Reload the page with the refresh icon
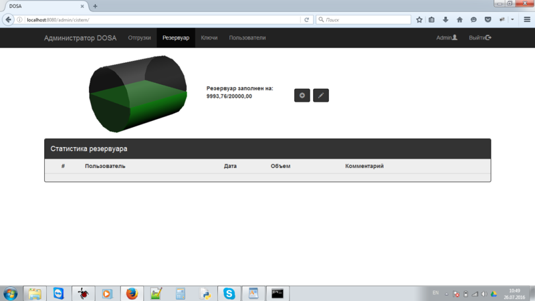This screenshot has height=301, width=535. (307, 20)
